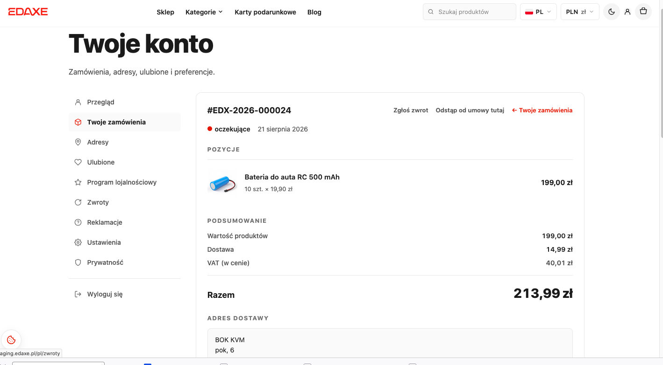Viewport: 663px width, 365px height.
Task: Click order number #EDX-2026-000024
Action: point(249,110)
